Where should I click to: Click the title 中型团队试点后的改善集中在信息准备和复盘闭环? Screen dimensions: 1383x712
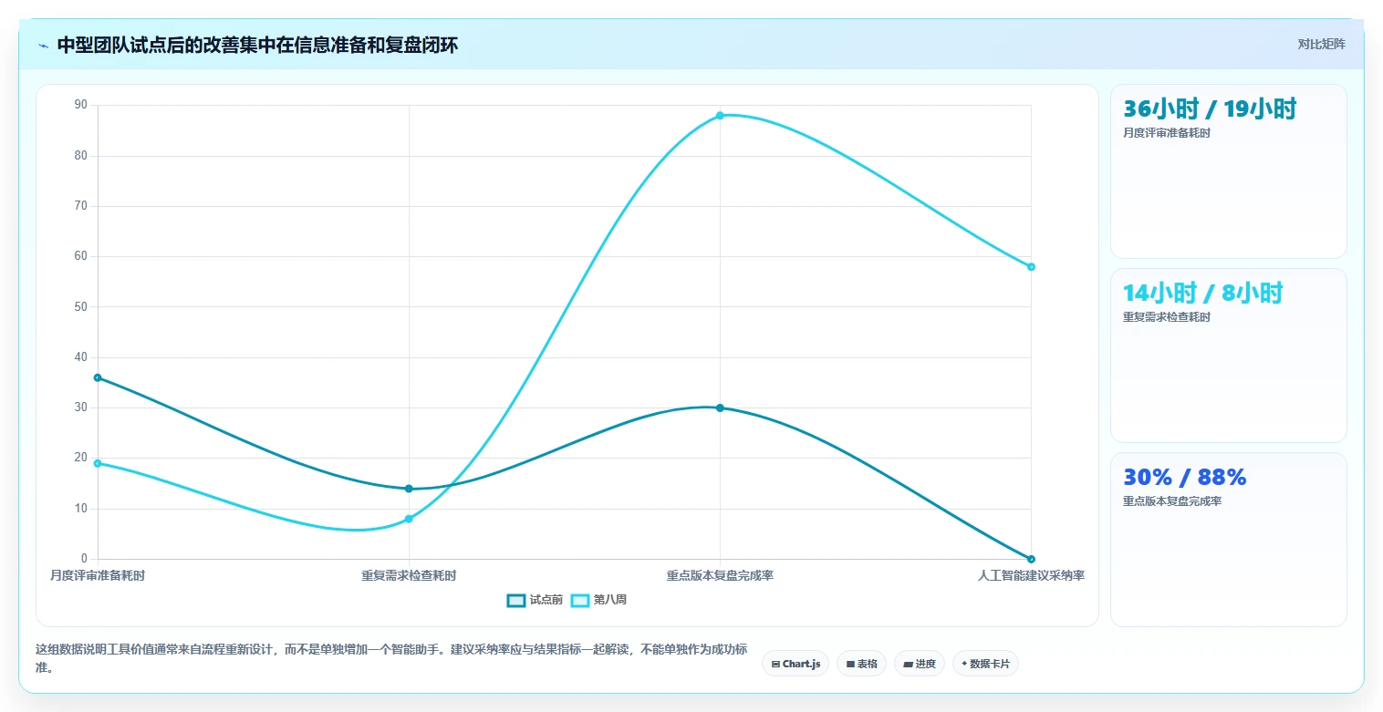point(257,46)
